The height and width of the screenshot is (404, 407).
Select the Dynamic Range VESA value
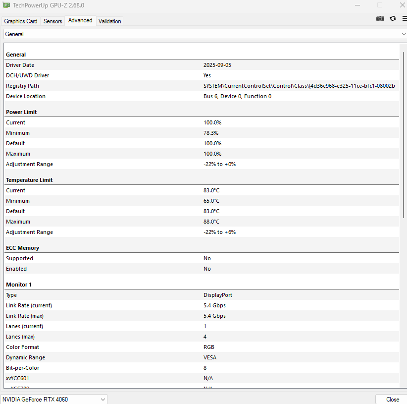[x=210, y=357]
